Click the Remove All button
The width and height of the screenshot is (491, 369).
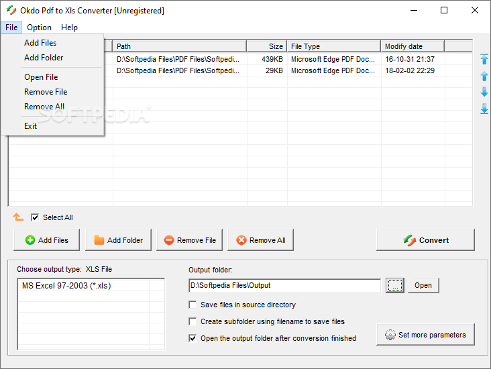[260, 240]
